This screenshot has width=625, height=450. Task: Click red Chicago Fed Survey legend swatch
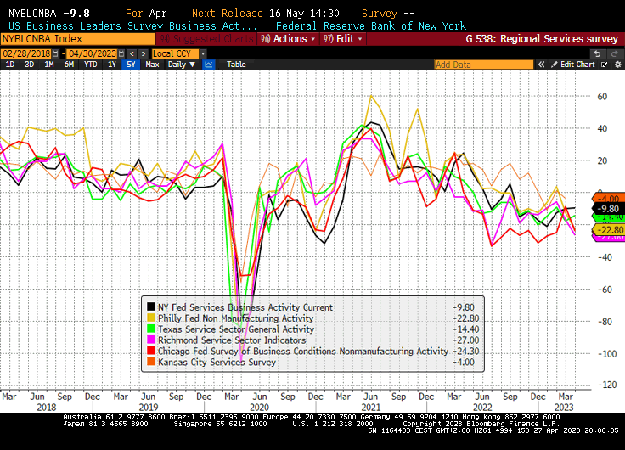[x=151, y=351]
